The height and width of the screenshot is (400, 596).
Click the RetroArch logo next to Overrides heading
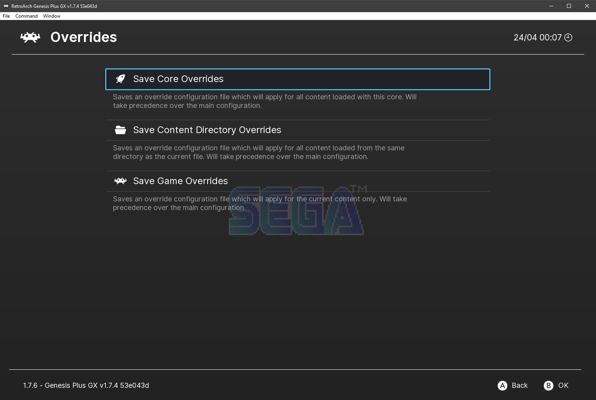(x=30, y=37)
